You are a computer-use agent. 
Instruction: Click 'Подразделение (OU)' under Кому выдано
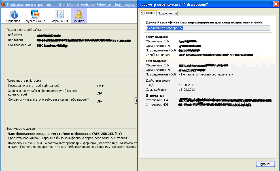point(161,50)
